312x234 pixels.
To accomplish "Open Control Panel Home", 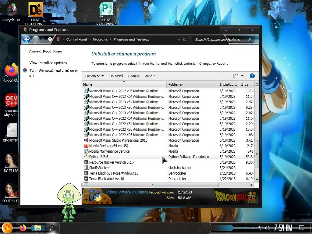I will [x=45, y=52].
